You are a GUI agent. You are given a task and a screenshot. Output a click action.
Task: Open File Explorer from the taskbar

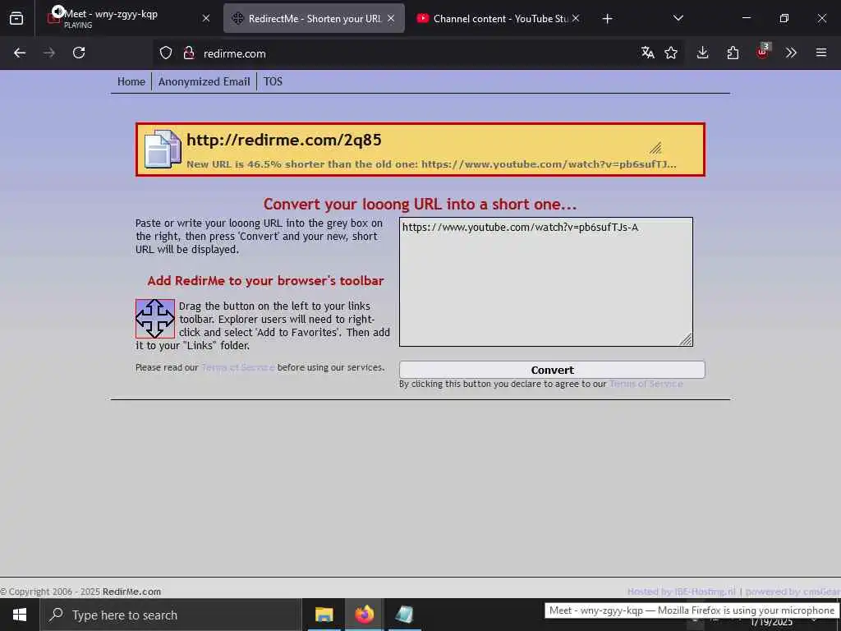[324, 615]
